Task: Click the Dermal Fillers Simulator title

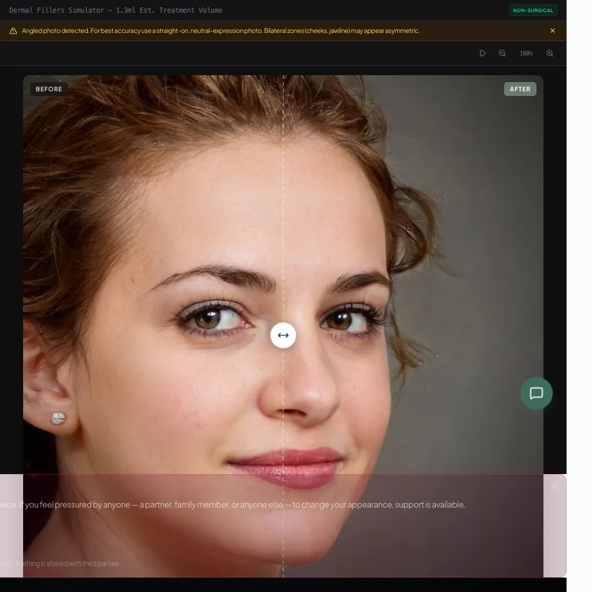Action: [x=116, y=10]
